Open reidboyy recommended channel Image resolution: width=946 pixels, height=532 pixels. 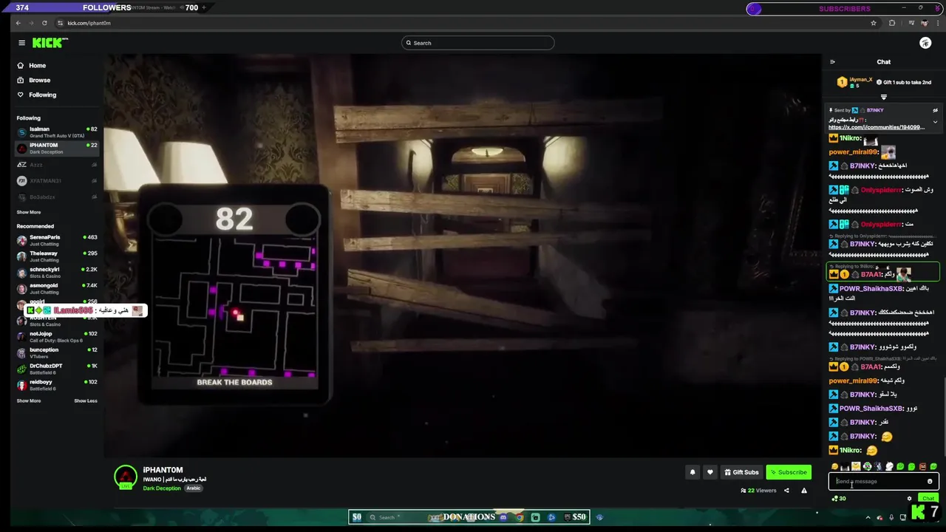[58, 385]
